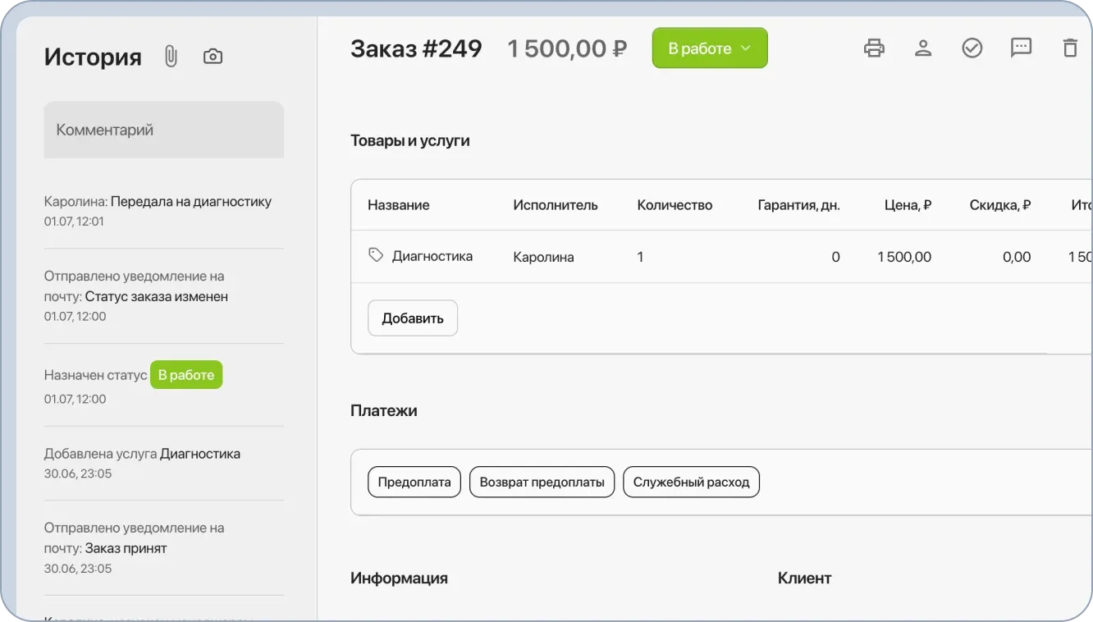Select history entry «Передала на диагностику»

(x=158, y=201)
